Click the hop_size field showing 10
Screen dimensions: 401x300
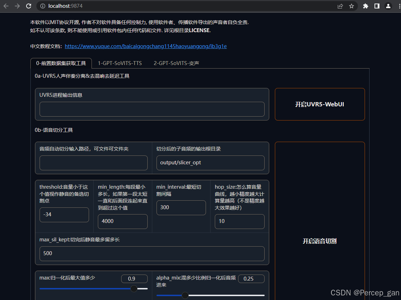pos(240,222)
